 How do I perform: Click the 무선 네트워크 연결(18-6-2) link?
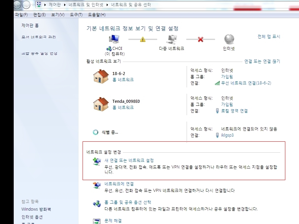pyautogui.click(x=246, y=83)
